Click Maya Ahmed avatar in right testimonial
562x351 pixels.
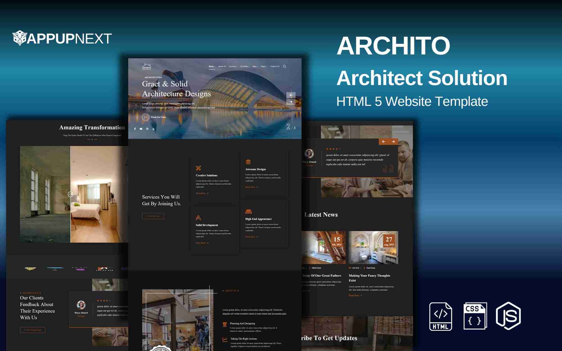coord(309,154)
